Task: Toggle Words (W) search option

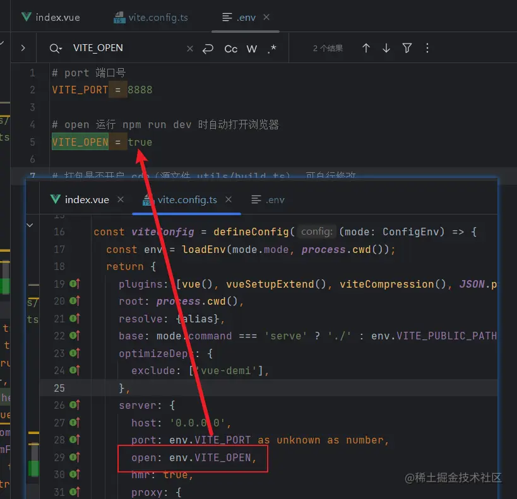Action: point(252,49)
